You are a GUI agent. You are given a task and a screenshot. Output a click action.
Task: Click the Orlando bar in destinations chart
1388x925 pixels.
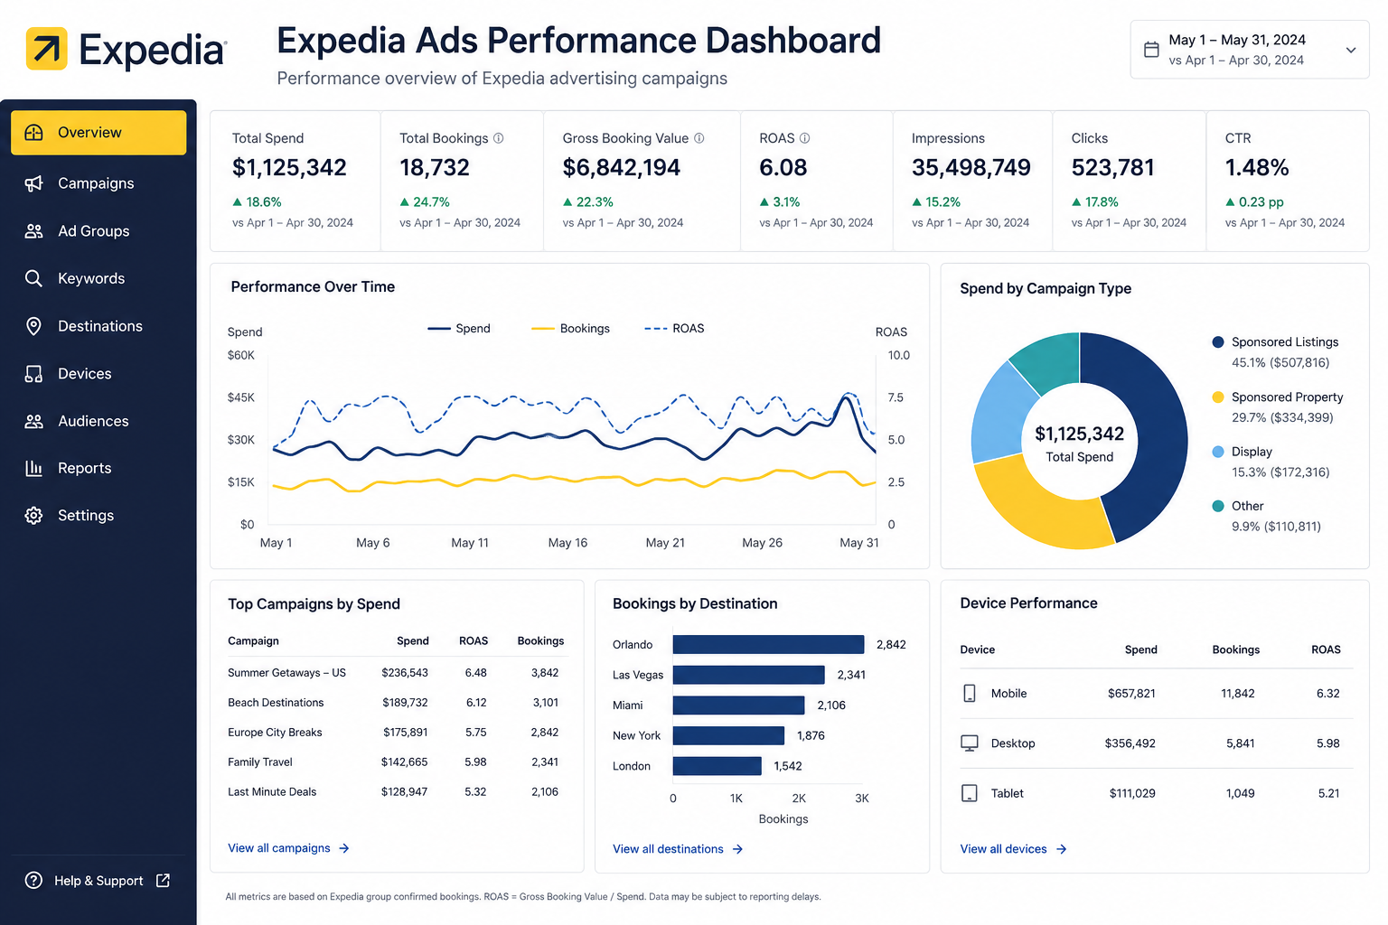coord(768,644)
